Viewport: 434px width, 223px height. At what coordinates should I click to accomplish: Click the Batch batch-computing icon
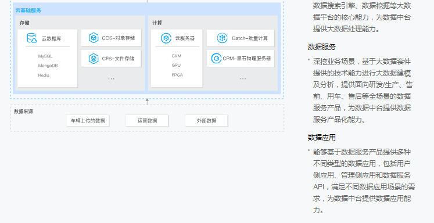pos(222,38)
